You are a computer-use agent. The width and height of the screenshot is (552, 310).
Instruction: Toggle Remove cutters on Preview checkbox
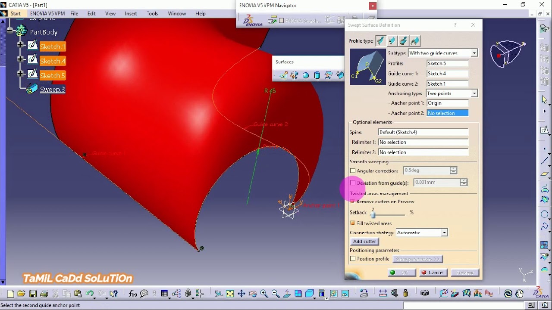[353, 201]
